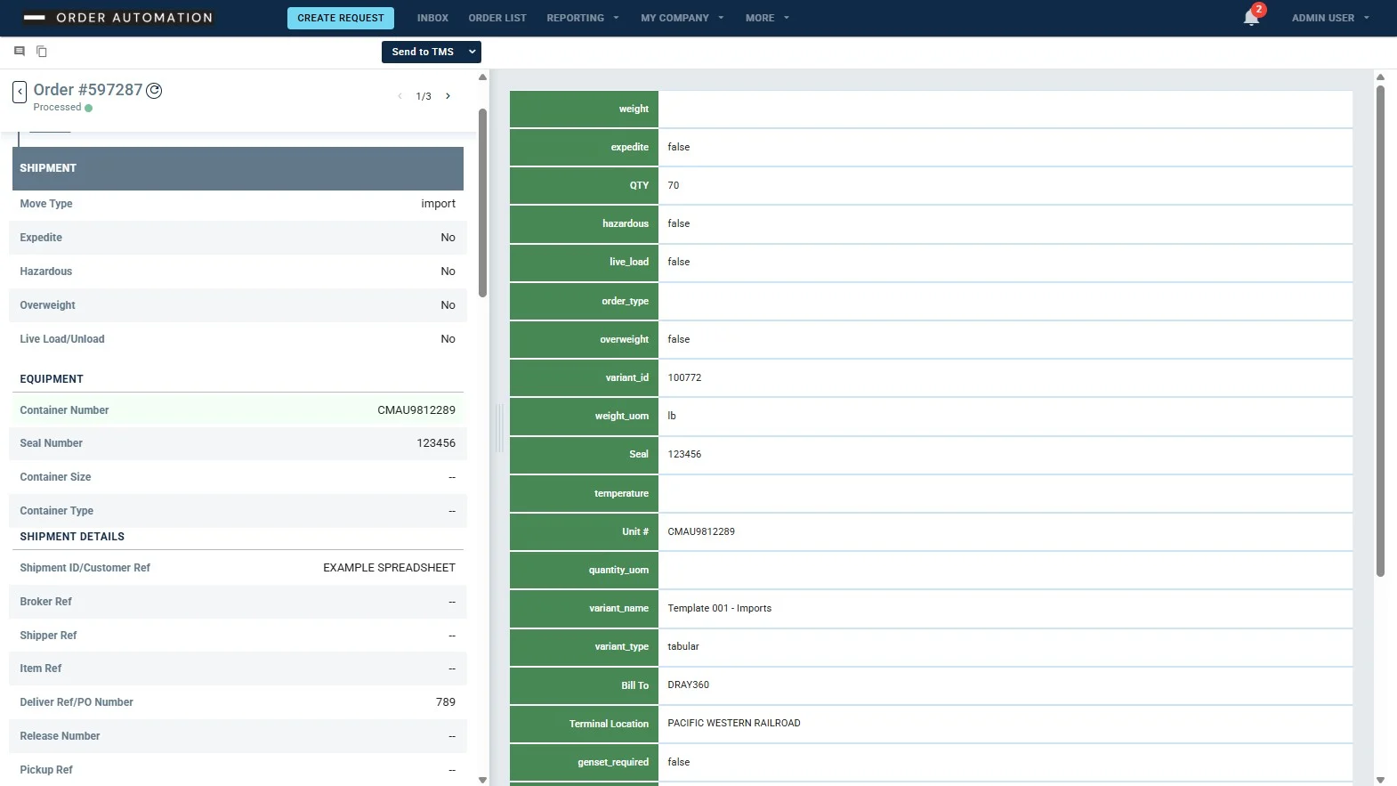Click the reprocess icon next to order number

click(154, 90)
